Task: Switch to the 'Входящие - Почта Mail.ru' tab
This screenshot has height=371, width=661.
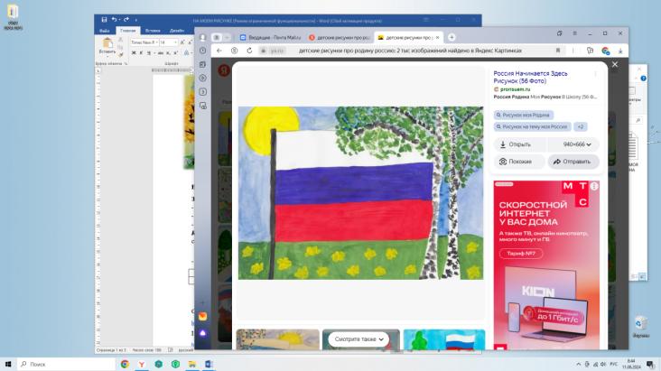Action: [271, 37]
